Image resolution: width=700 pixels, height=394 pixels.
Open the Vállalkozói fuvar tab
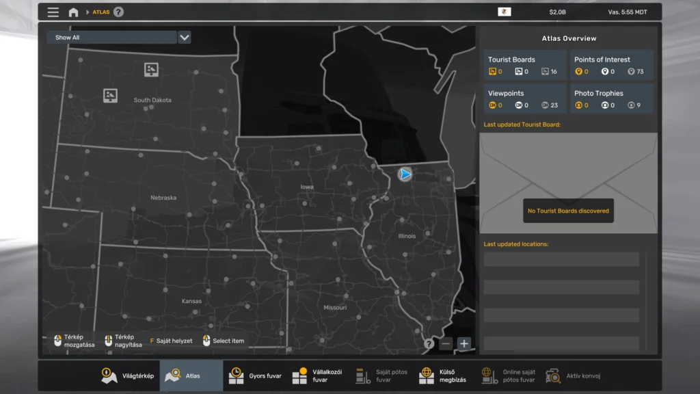tap(319, 376)
